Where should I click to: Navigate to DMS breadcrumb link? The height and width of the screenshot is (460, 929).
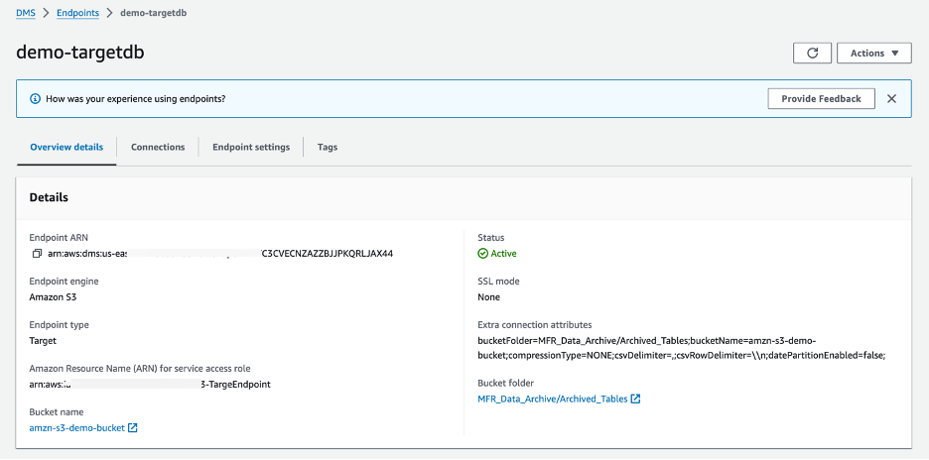[25, 14]
